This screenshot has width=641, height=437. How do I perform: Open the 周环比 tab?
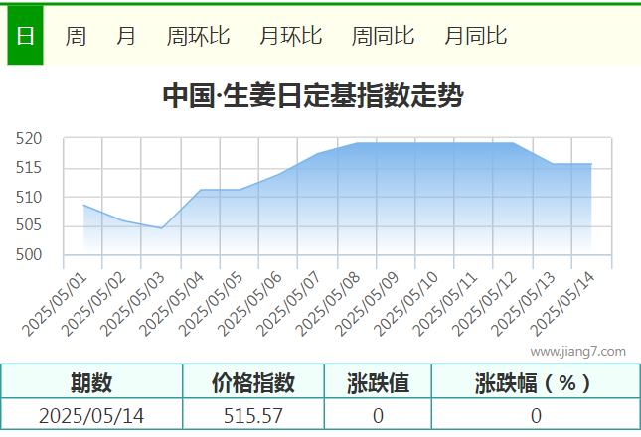point(198,36)
